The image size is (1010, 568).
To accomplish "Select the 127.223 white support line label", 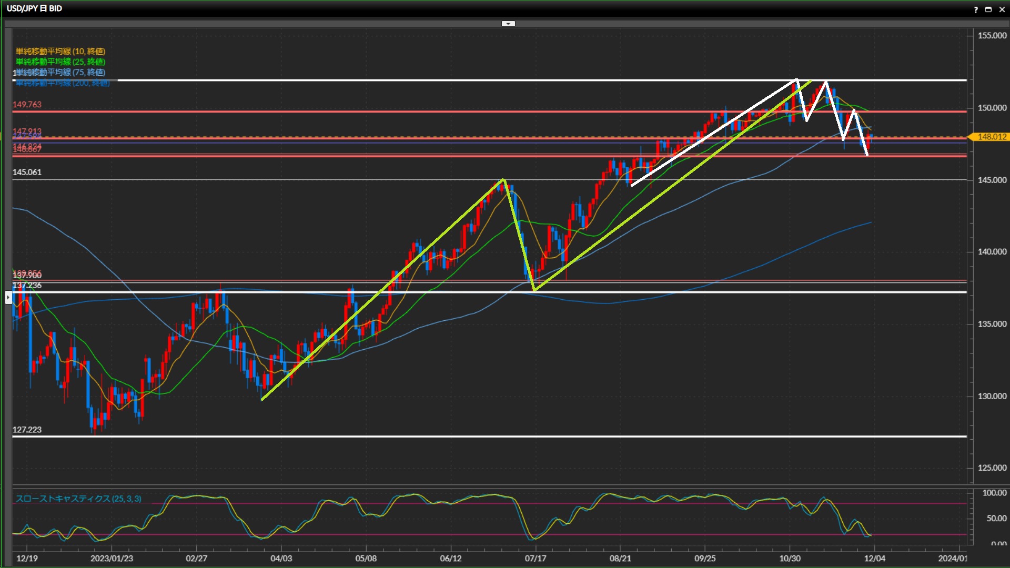I will 27,430.
